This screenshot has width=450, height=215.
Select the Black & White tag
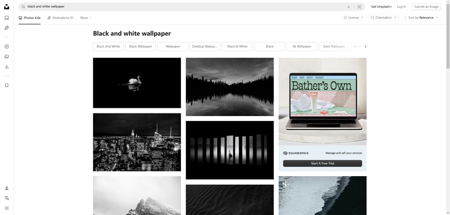coord(237,46)
